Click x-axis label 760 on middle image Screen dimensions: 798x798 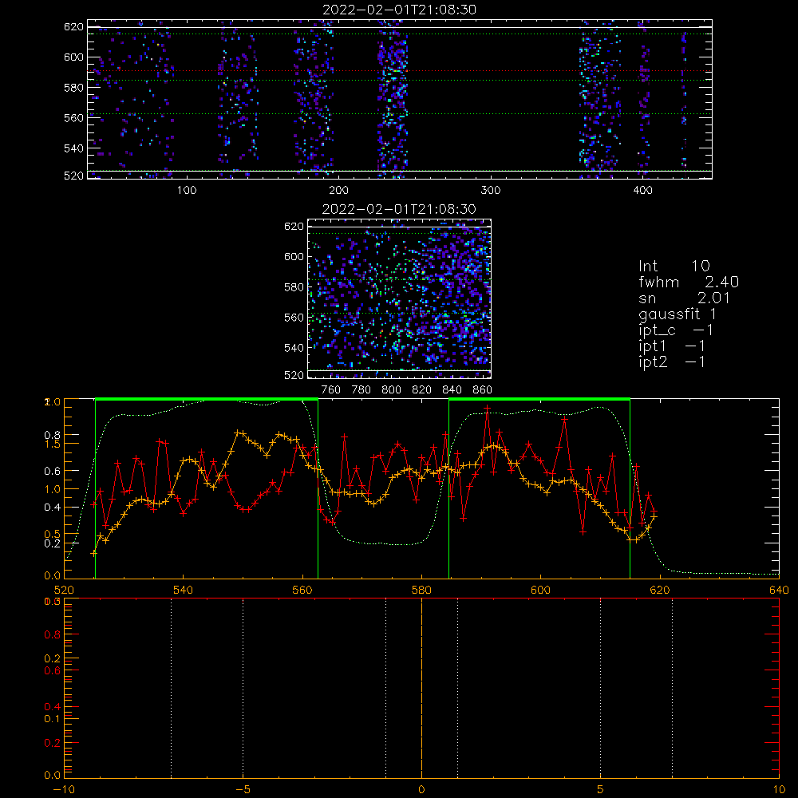pyautogui.click(x=331, y=390)
